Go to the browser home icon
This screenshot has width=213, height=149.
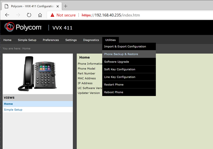coord(40,15)
